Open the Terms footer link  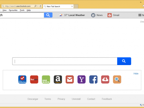[48, 99]
